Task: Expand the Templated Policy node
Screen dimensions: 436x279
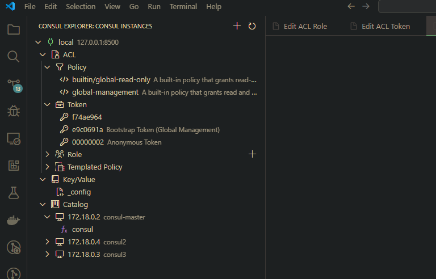Action: point(47,167)
